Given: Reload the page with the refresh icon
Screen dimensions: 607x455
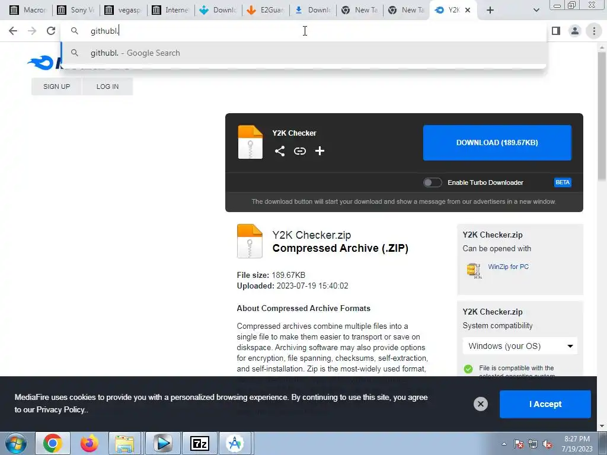Looking at the screenshot, I should [51, 31].
